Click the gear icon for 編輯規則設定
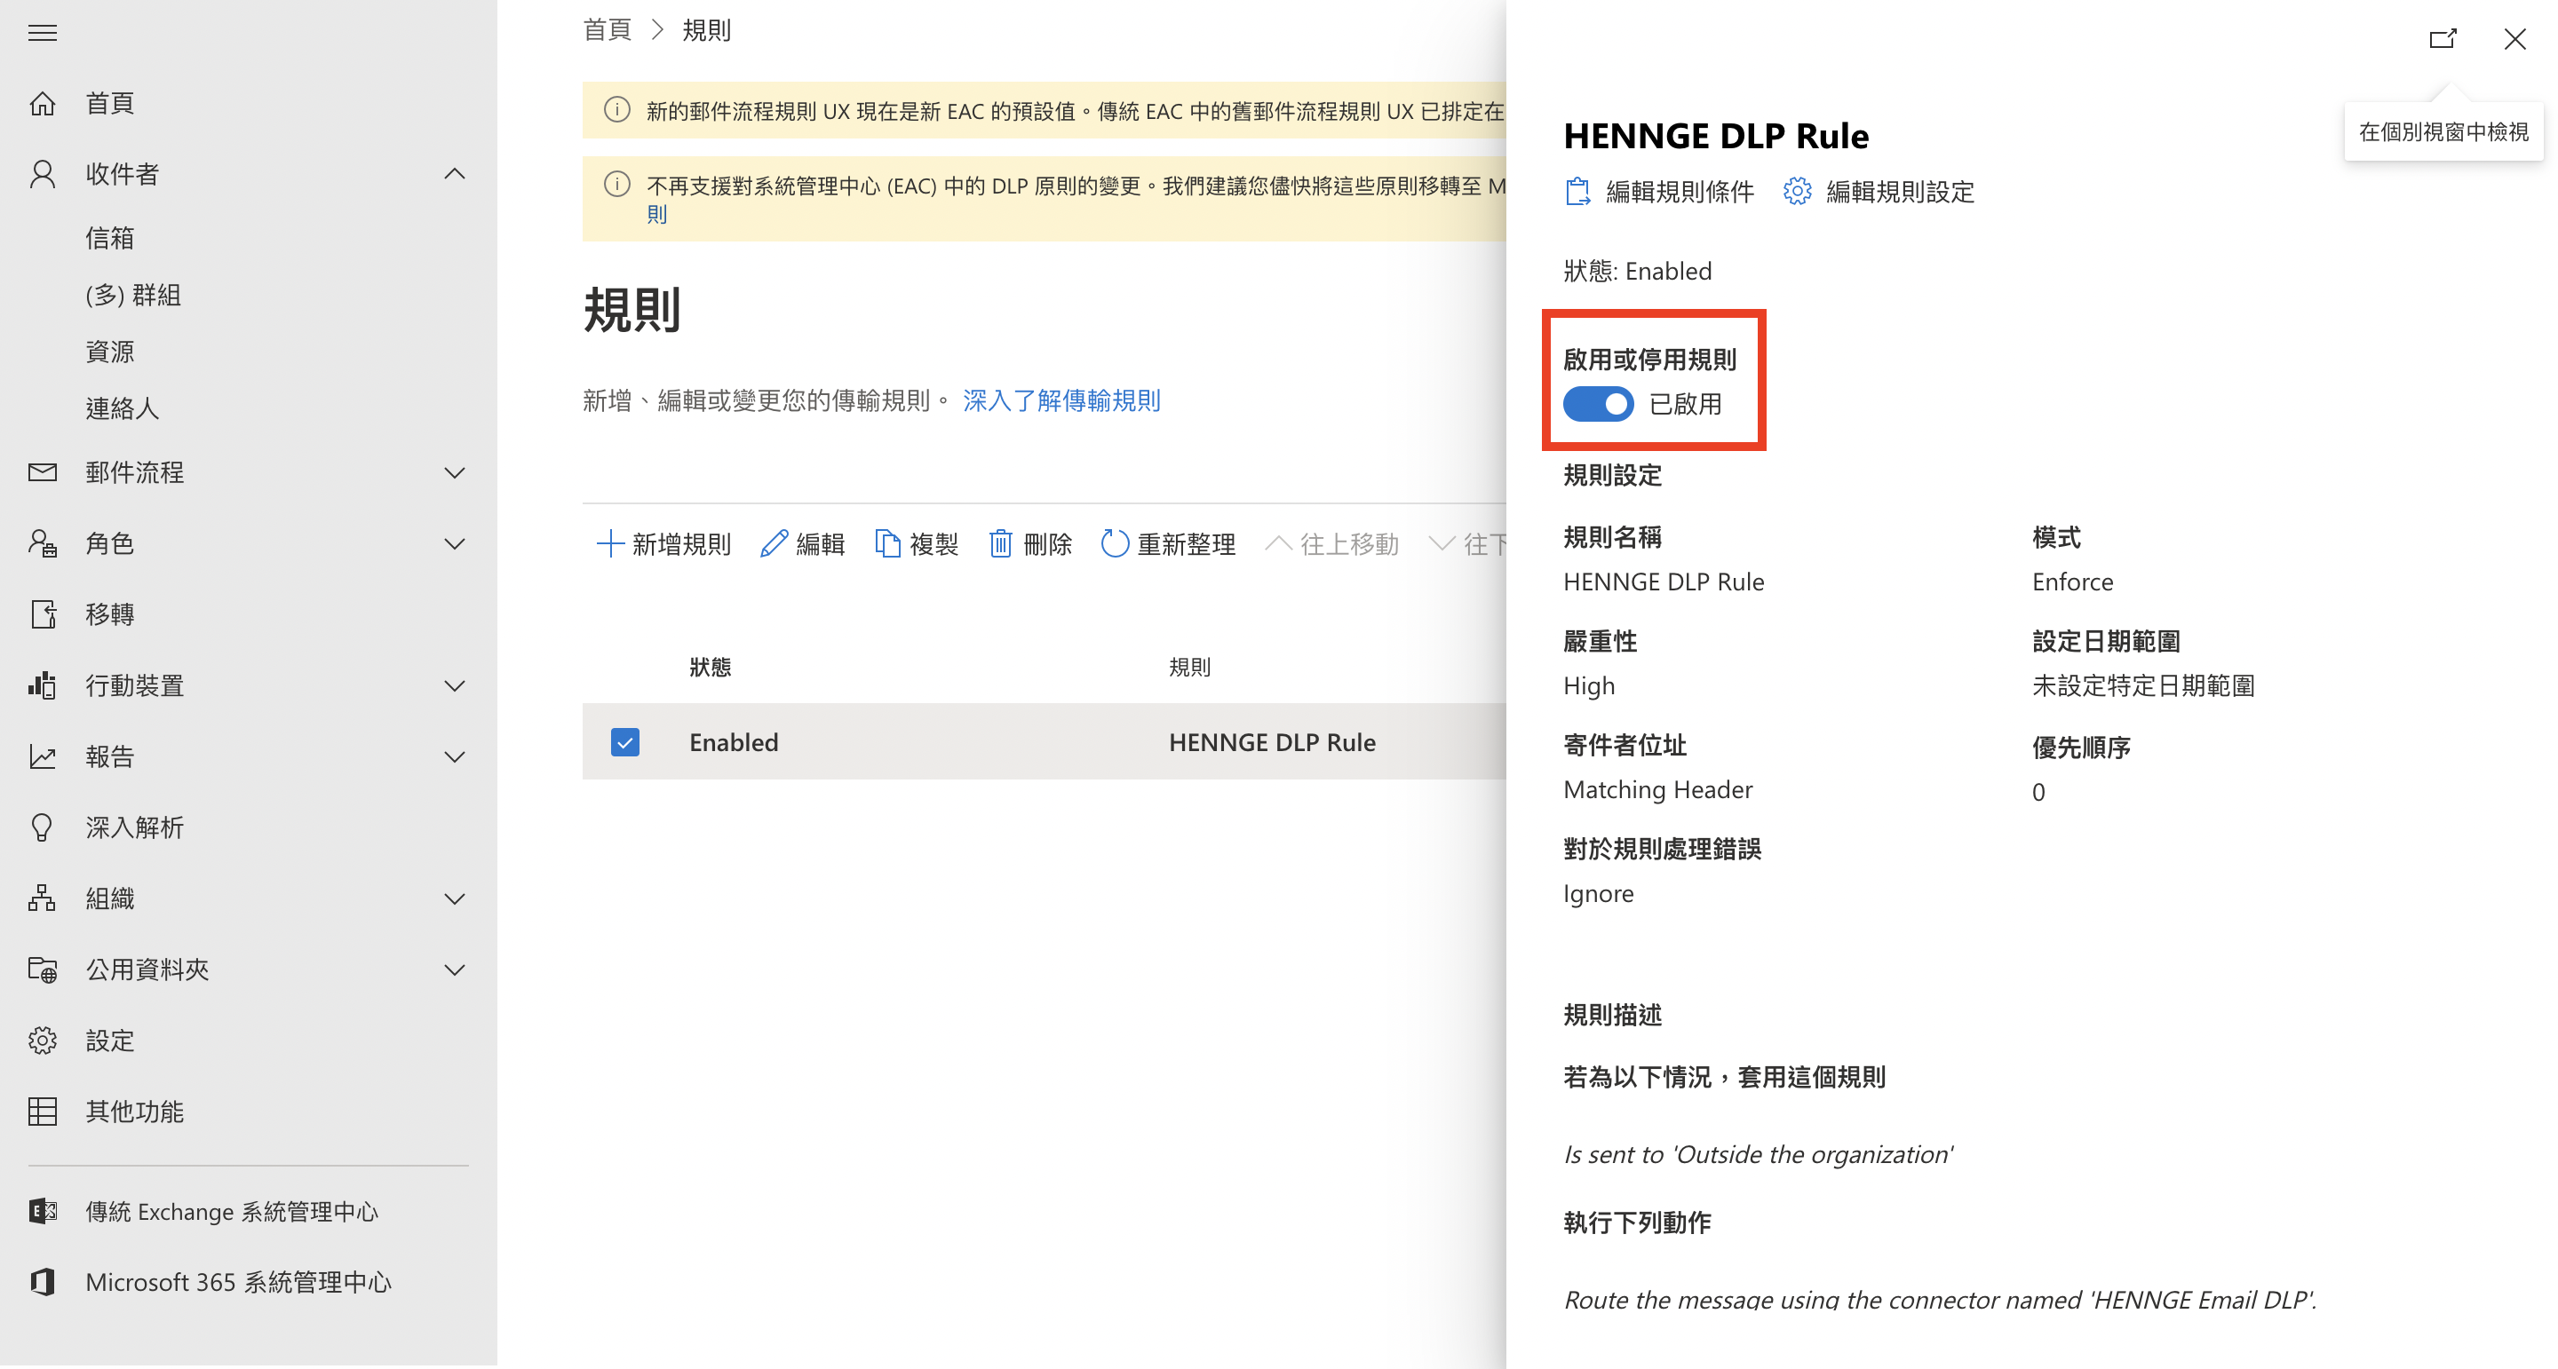 pyautogui.click(x=1798, y=192)
